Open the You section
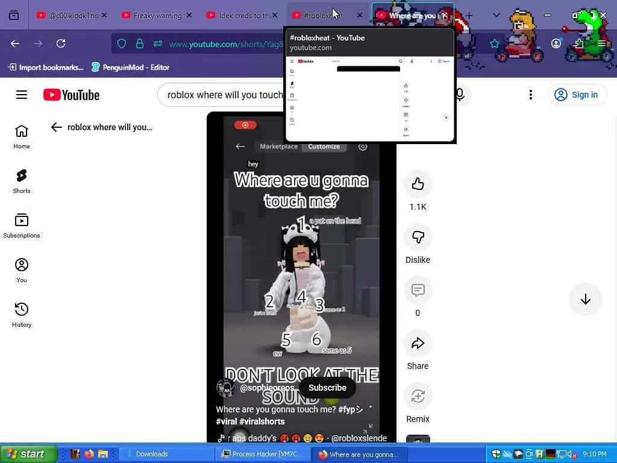The image size is (617, 463). pos(22,270)
